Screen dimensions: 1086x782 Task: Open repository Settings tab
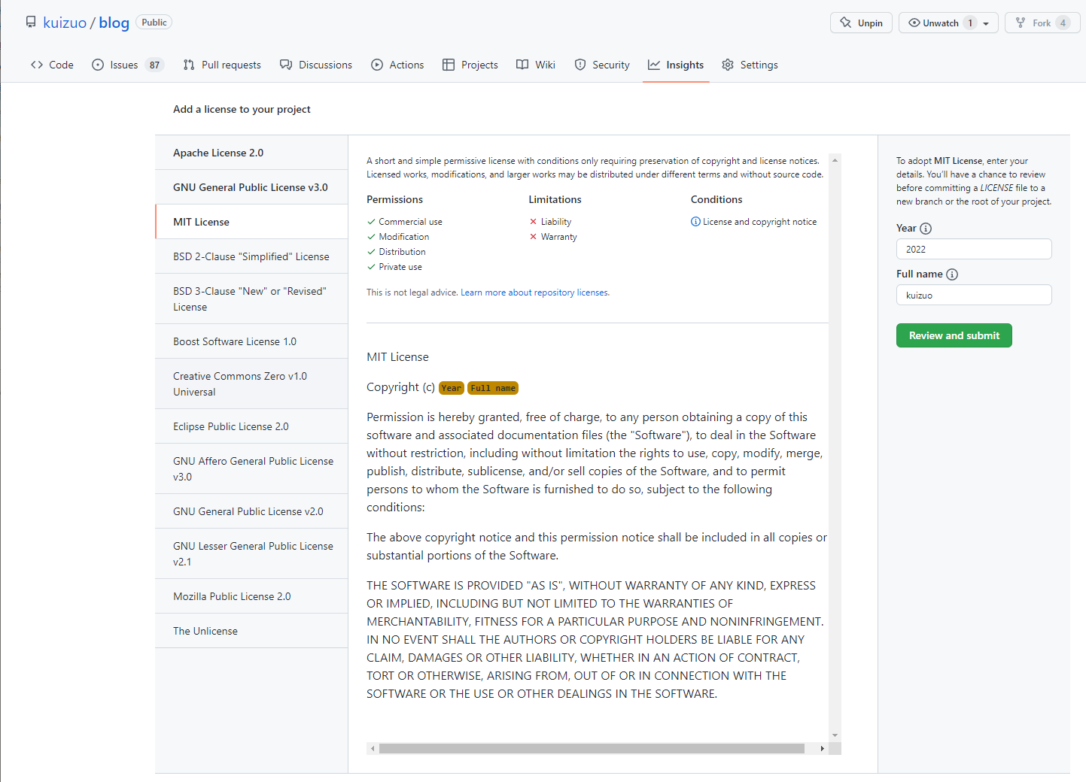(x=750, y=65)
